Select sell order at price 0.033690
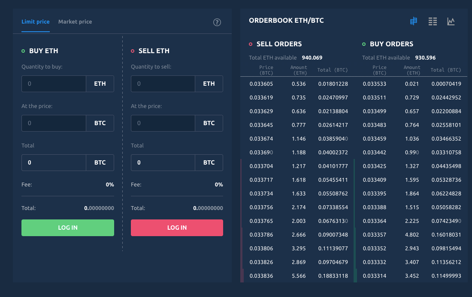 pyautogui.click(x=297, y=153)
